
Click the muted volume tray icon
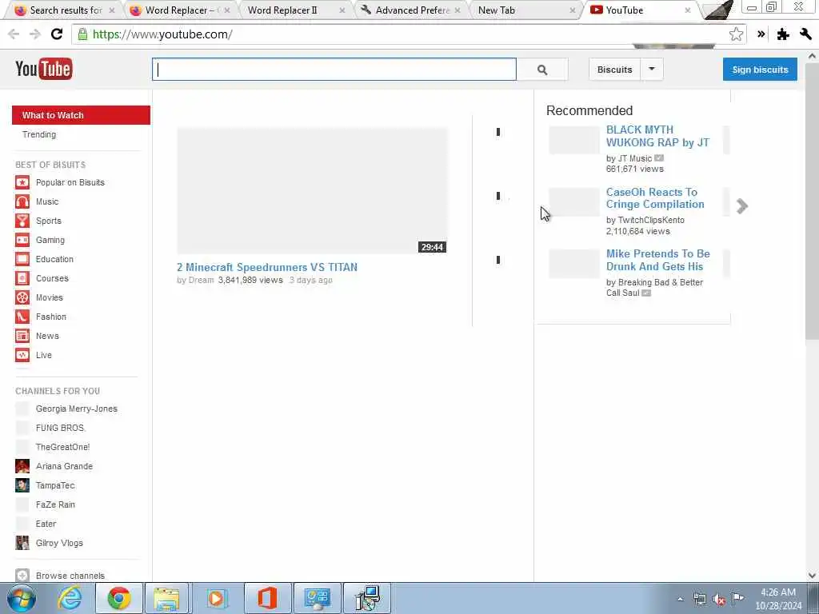point(719,600)
